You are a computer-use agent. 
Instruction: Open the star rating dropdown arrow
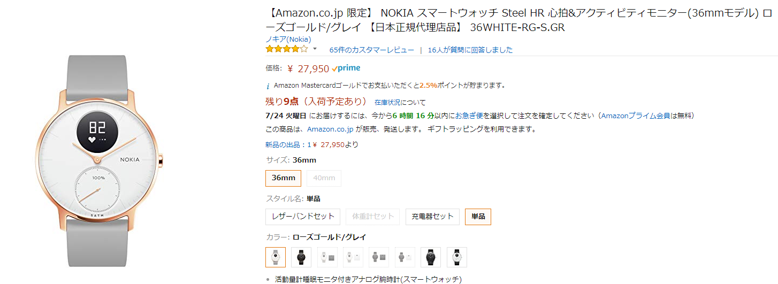tap(315, 49)
